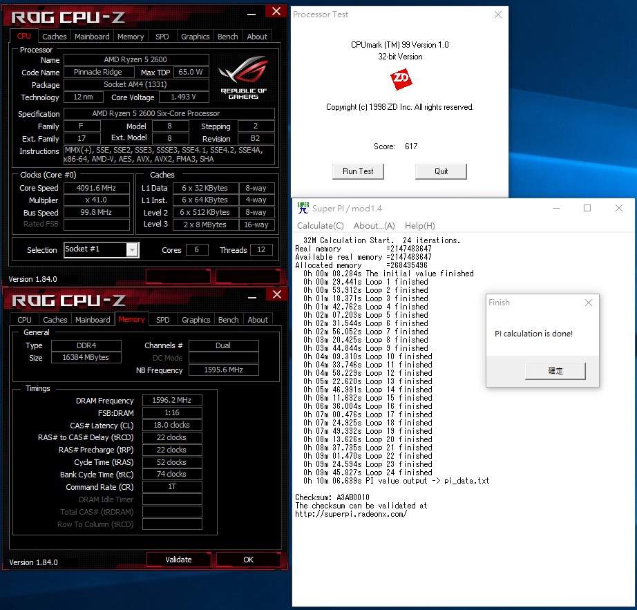Select CPU tab in top CPU-Z window
Screen dimensions: 637x610
(x=24, y=36)
